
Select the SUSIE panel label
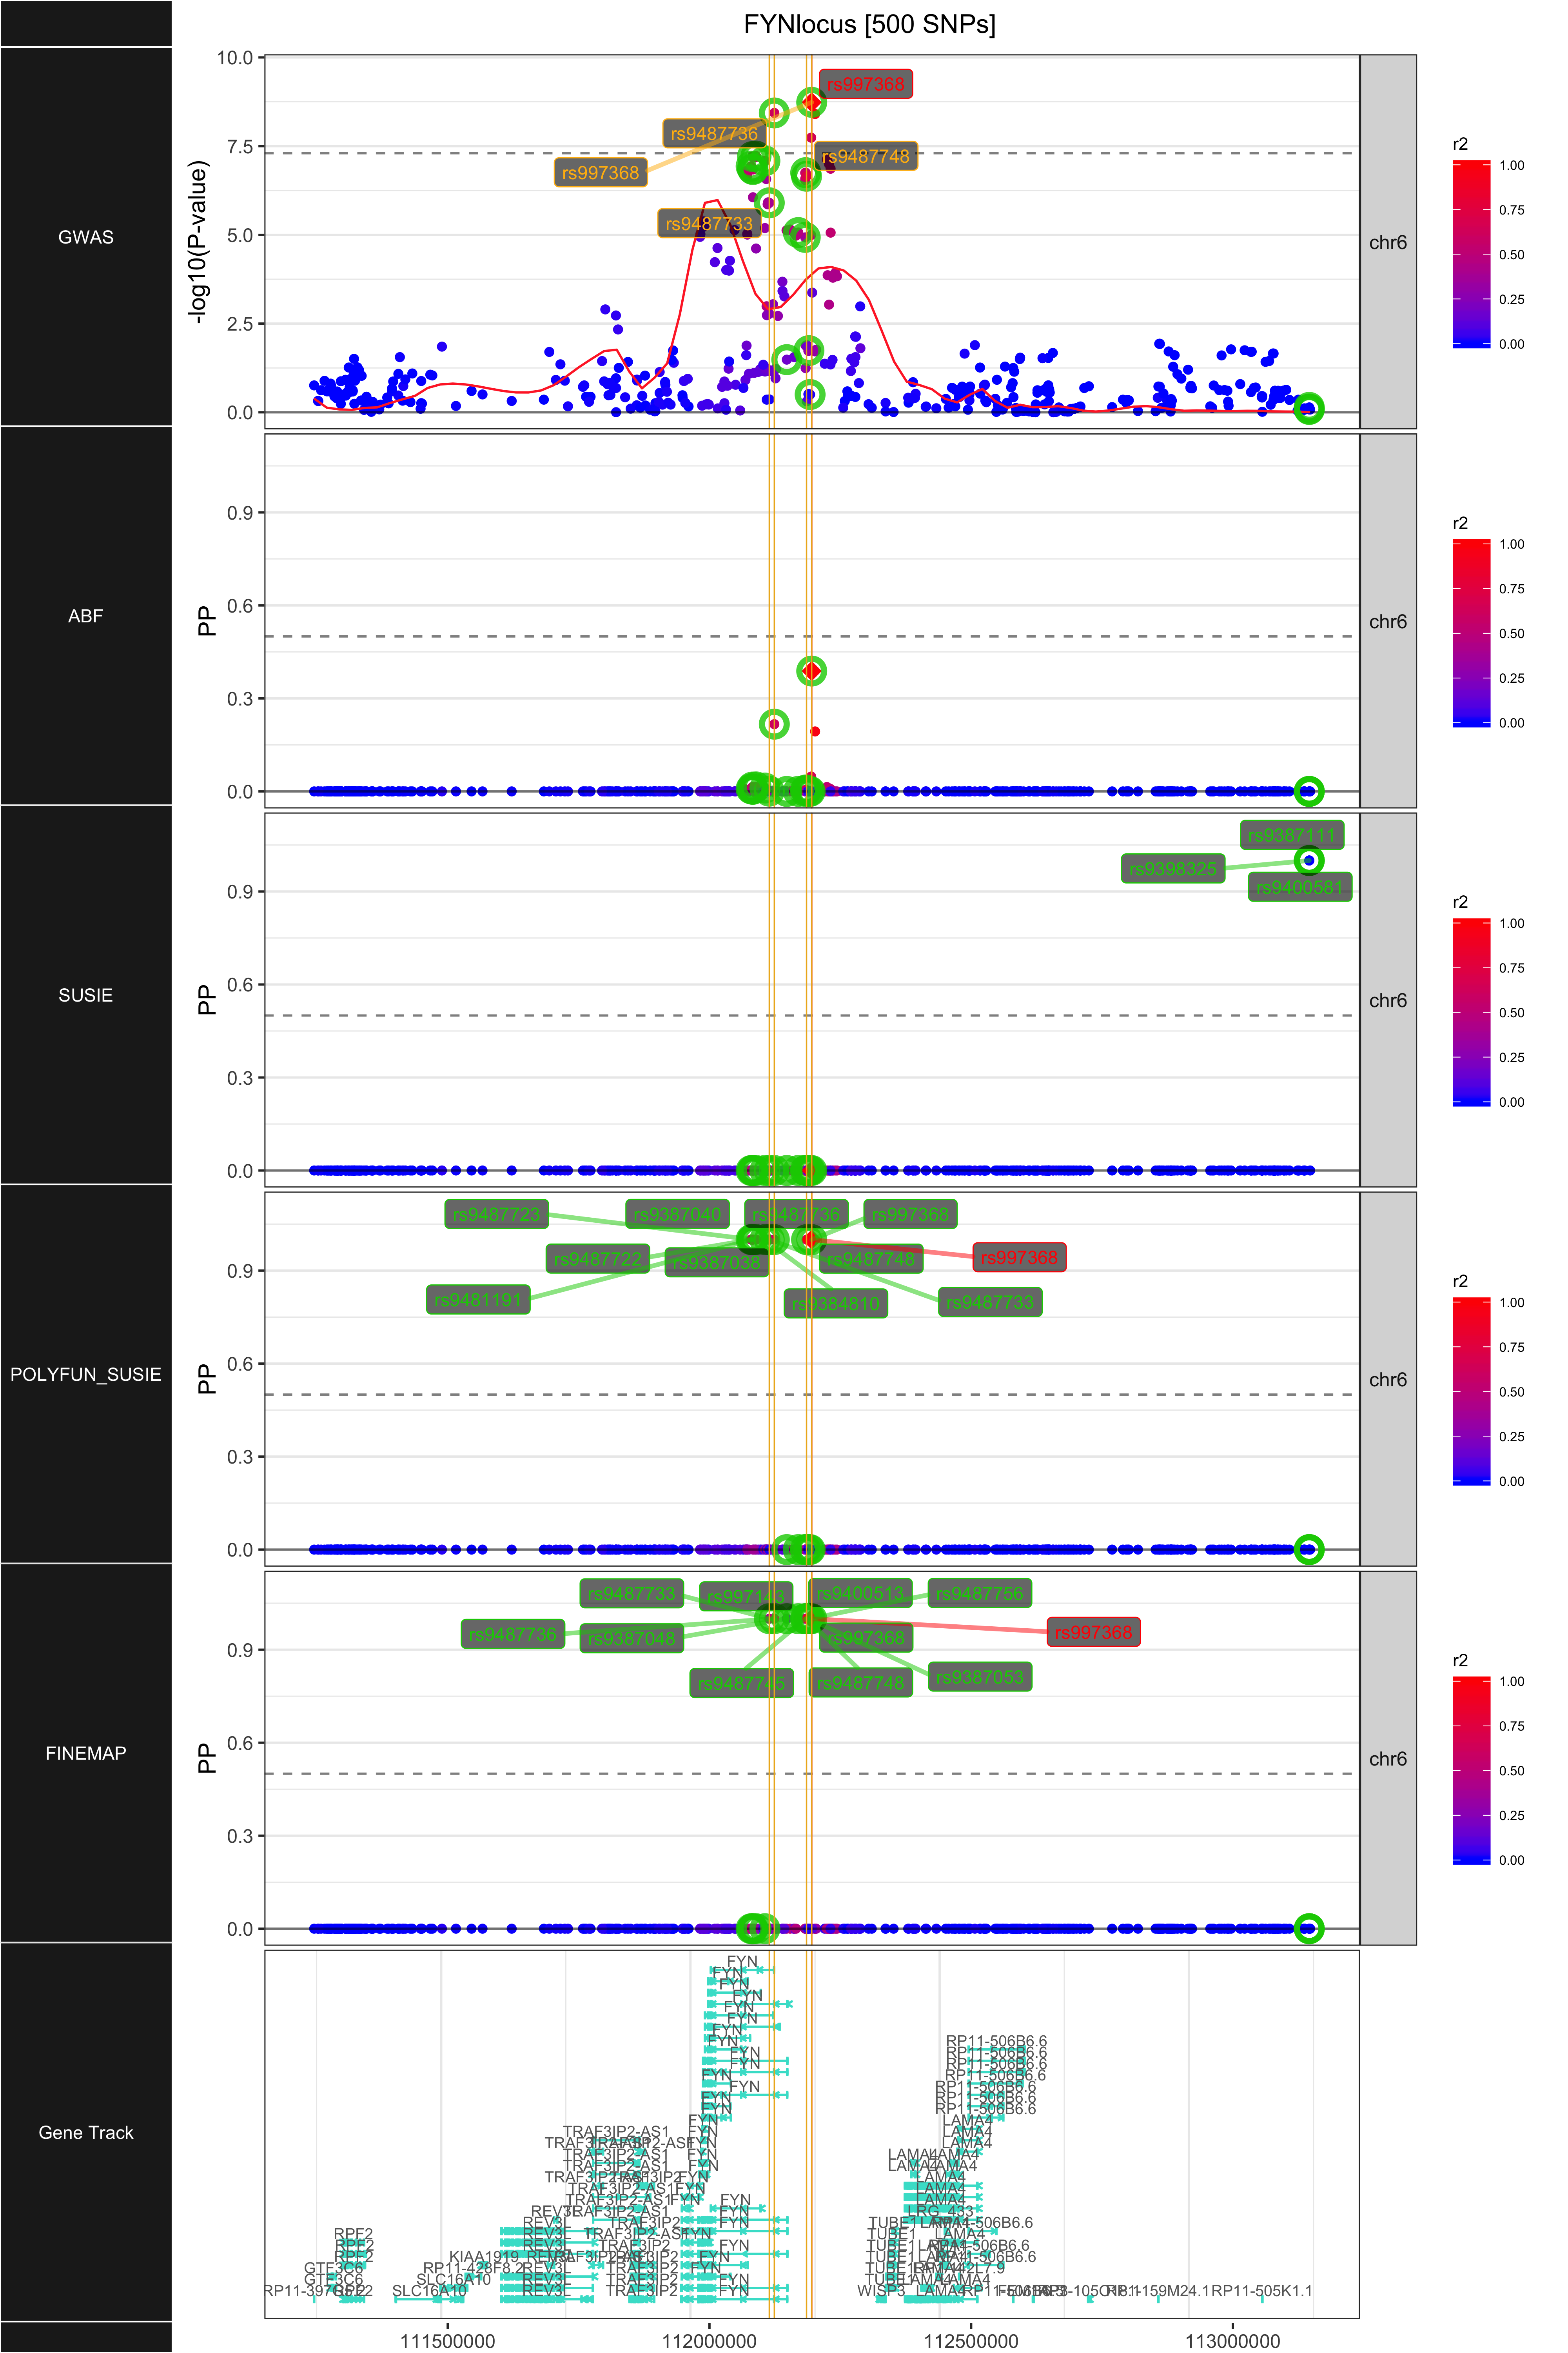pos(86,995)
